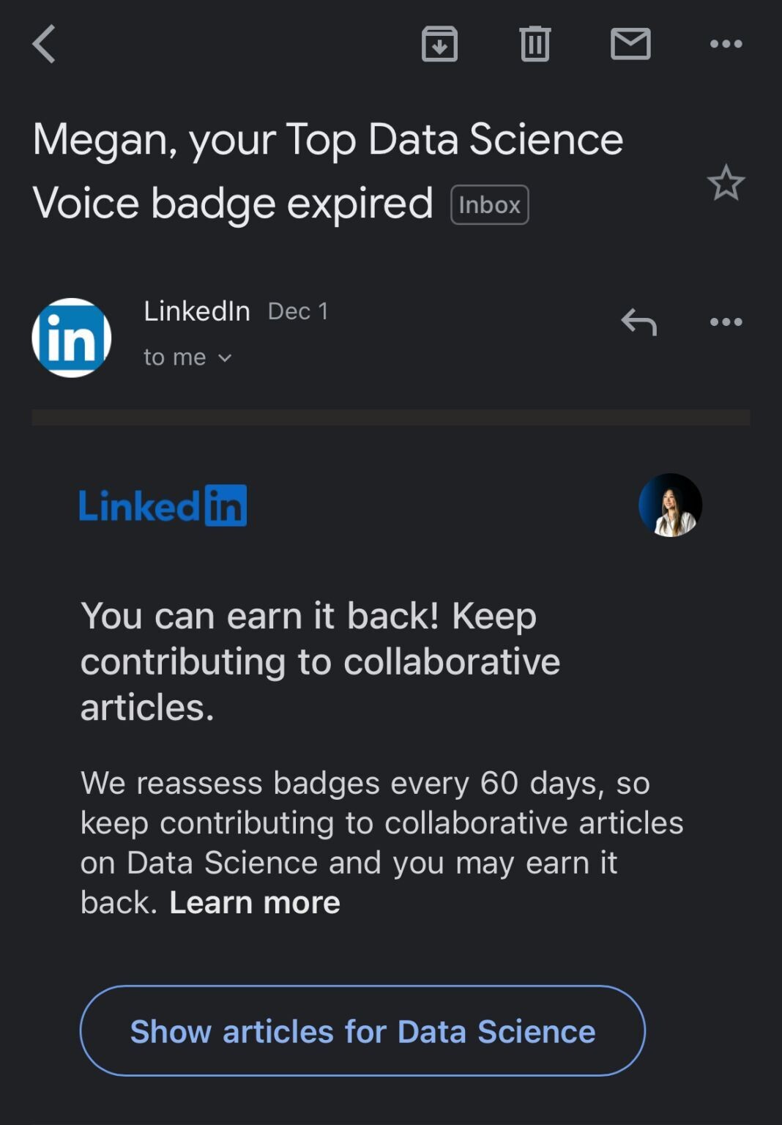Star this email
The image size is (782, 1125).
click(x=725, y=183)
